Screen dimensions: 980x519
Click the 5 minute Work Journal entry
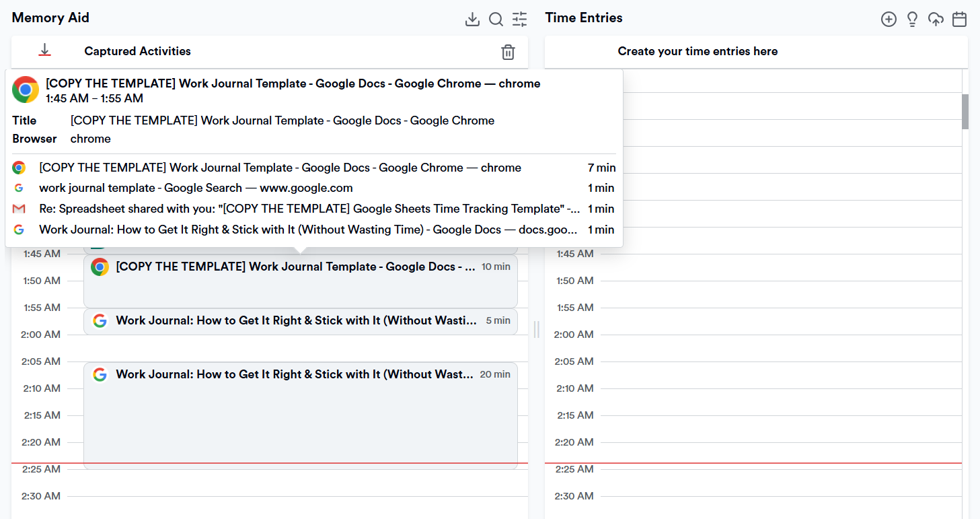pyautogui.click(x=301, y=320)
